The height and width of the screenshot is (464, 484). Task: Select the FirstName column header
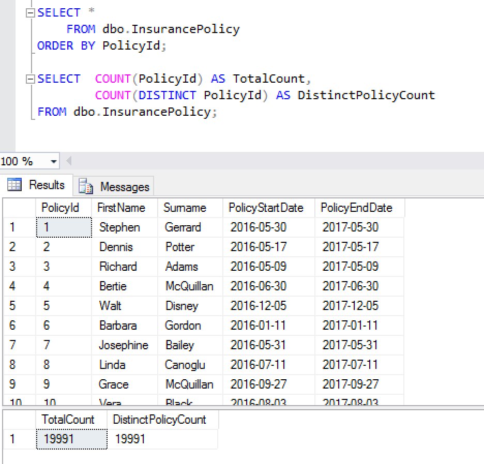click(x=125, y=208)
